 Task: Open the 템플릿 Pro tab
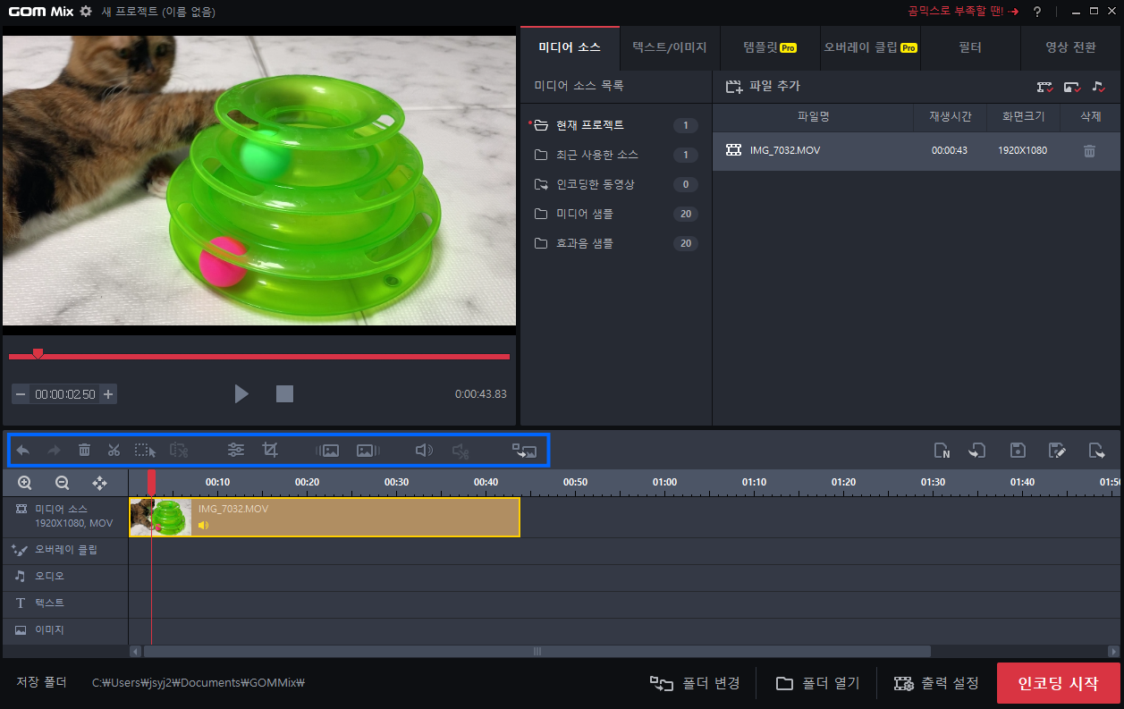point(770,48)
